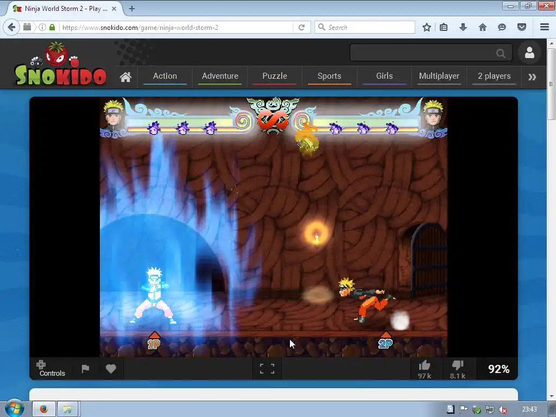Viewport: 556px width, 417px height.
Task: Open the Windows Start menu orb
Action: [x=14, y=409]
